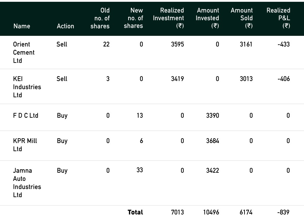Select realized investment "3419" for KEI Industries

(x=177, y=79)
